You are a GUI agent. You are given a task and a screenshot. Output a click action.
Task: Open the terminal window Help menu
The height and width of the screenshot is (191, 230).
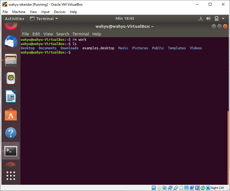[97, 34]
